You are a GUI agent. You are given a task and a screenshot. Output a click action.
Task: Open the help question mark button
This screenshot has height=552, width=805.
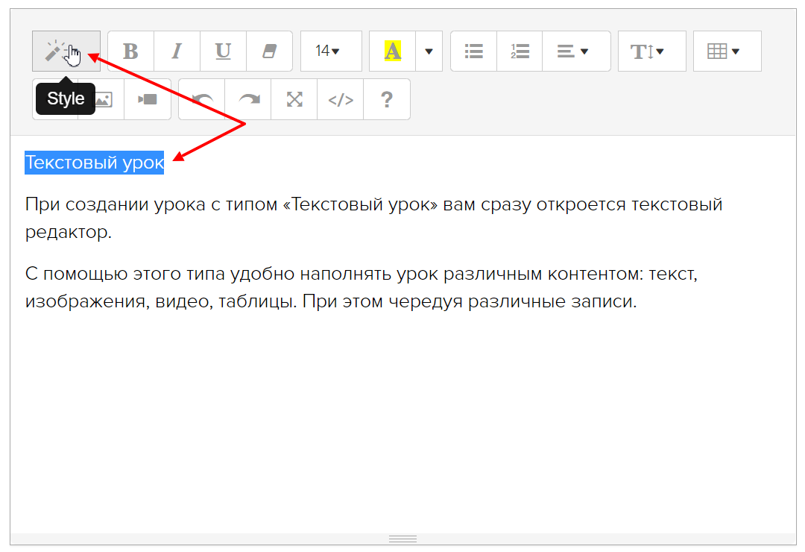click(x=386, y=99)
